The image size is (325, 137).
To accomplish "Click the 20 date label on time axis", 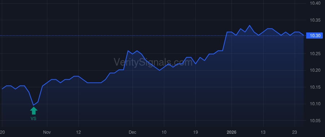I will (3, 132).
